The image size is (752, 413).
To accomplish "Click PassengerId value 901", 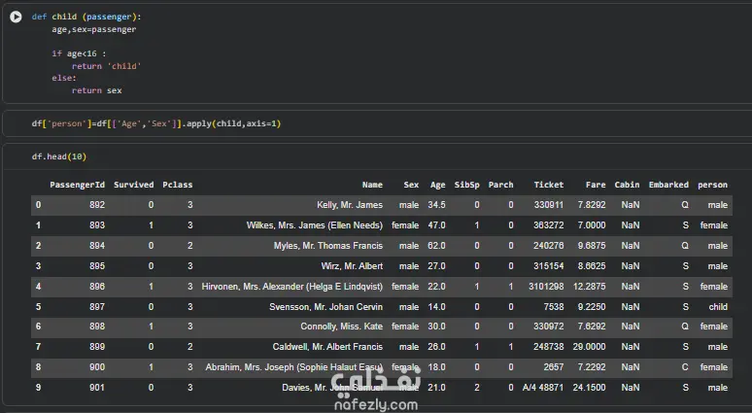I will (x=97, y=388).
